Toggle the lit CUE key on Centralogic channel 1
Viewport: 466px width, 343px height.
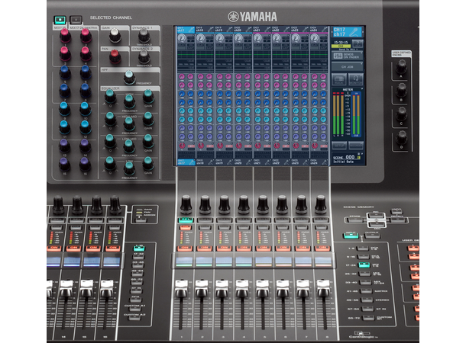click(x=185, y=228)
